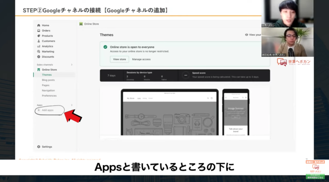Click the Products tag icon

[39, 36]
